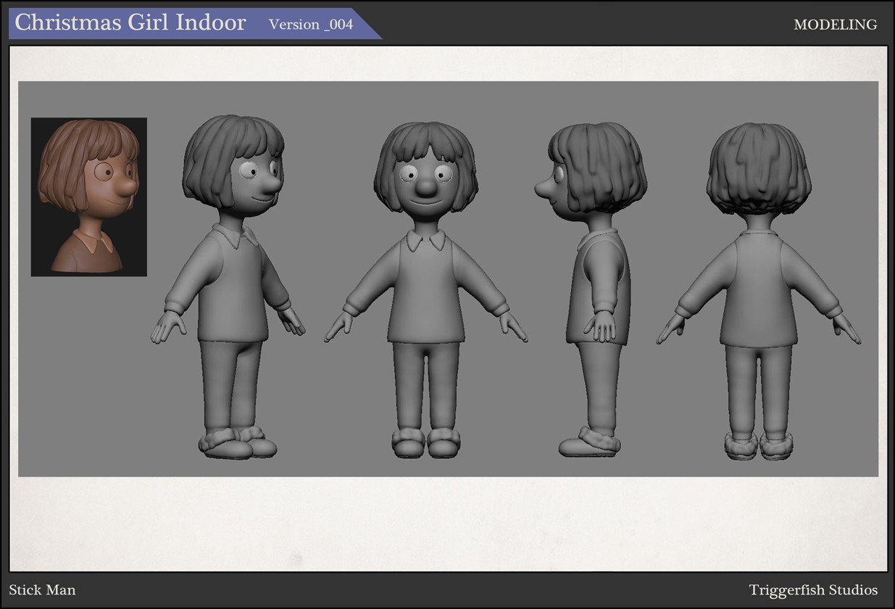Click the three-quarter view character model
This screenshot has height=609, width=895.
coord(228,287)
